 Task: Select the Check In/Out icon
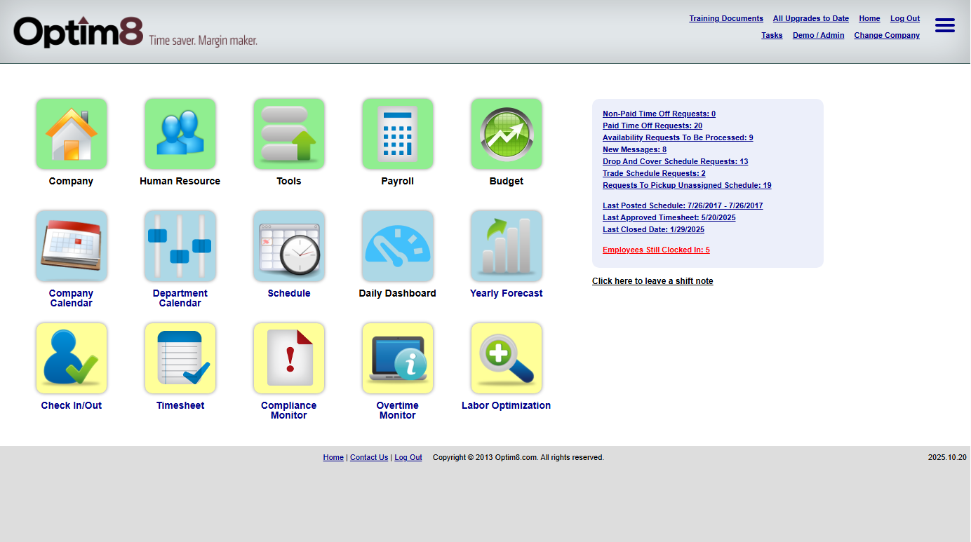point(71,358)
